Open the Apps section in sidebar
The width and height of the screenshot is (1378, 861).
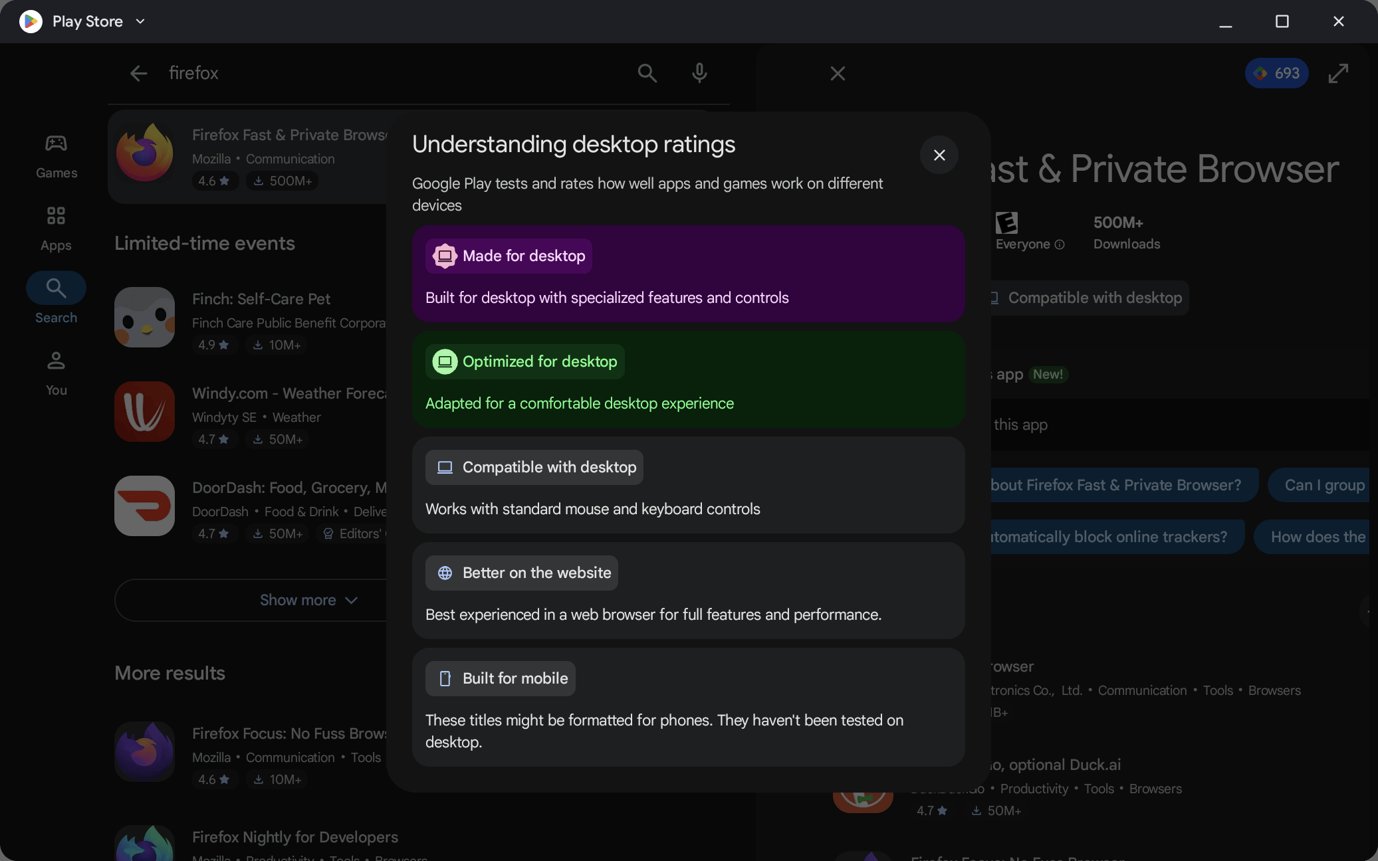57,229
